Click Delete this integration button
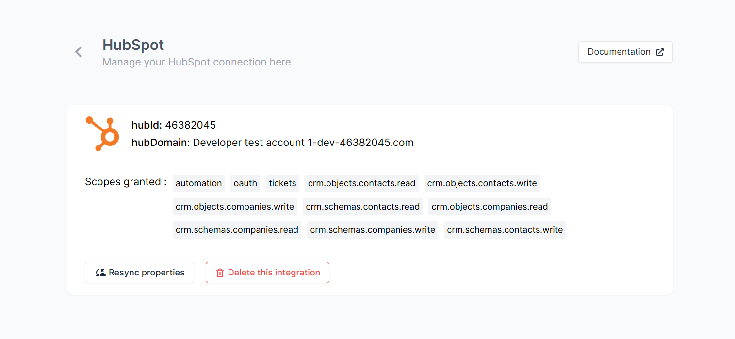The width and height of the screenshot is (735, 339). [267, 273]
